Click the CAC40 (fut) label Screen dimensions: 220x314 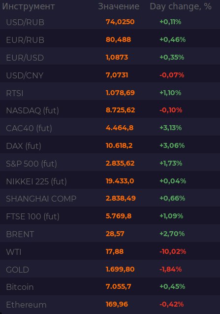click(29, 128)
